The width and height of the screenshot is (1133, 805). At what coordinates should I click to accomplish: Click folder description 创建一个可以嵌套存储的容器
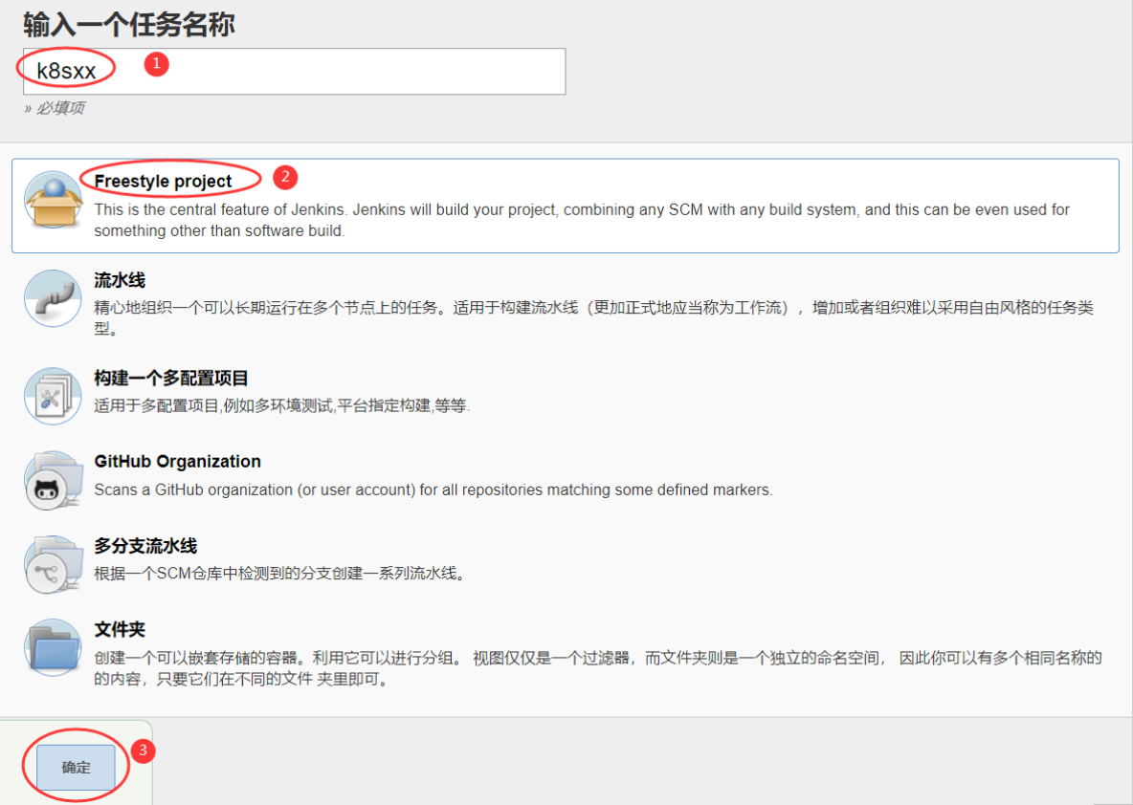click(x=597, y=668)
